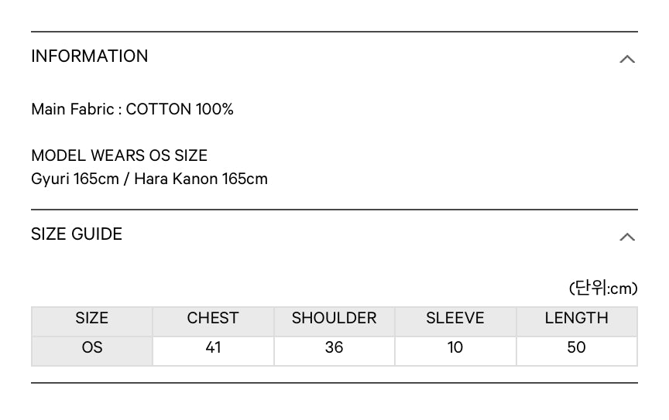Click the unit label (단위:cm)
Viewport: 669px width, 420px height.
(603, 289)
